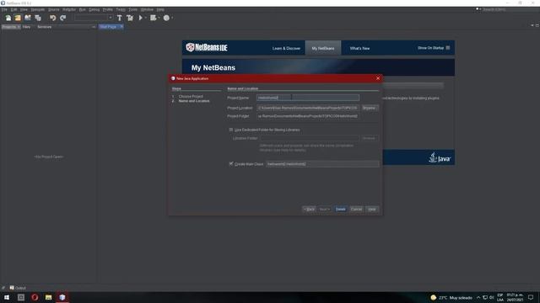540x303 pixels.
Task: Show hidden system tray icons
Action: (478, 297)
